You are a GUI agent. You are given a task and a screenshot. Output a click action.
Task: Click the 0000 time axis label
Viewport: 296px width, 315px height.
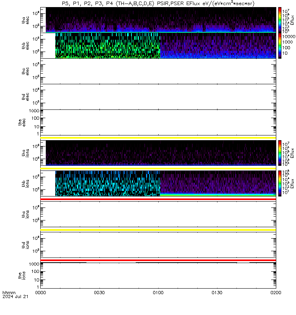(x=41, y=293)
